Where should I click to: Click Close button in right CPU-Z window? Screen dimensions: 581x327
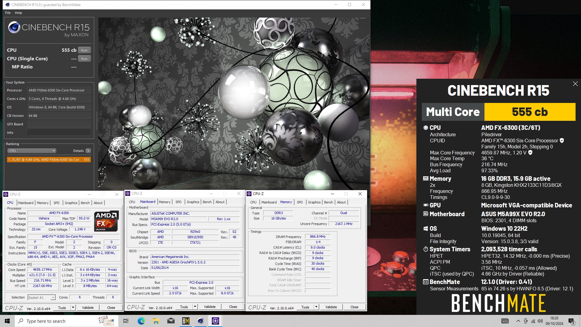pos(354,307)
